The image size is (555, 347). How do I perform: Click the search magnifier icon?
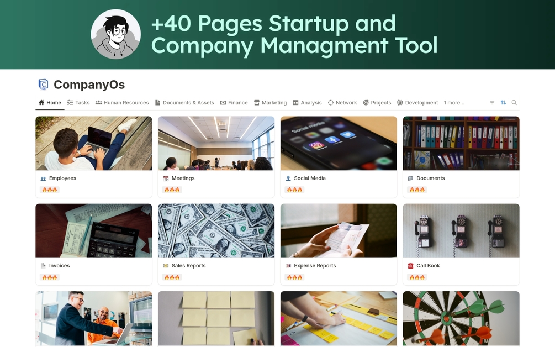pyautogui.click(x=514, y=103)
